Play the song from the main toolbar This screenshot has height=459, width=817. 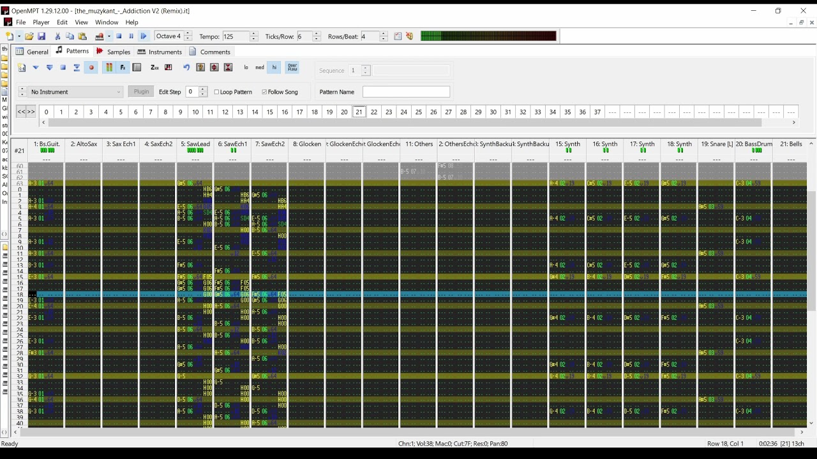144,36
